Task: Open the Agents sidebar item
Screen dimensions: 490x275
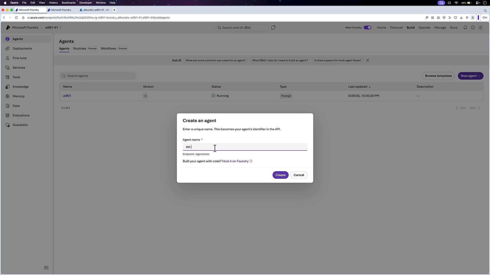Action: (27, 39)
